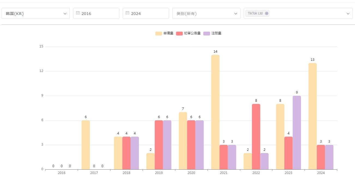355x180 pixels.
Task: Click the 2017 申请量 bar valued 6
Action: coord(86,145)
